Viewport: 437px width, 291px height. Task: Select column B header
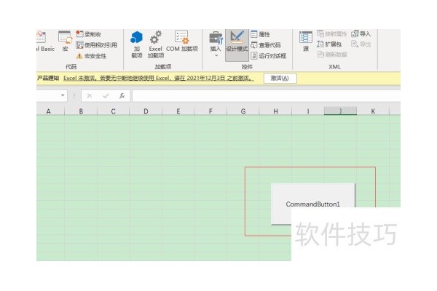coord(81,111)
